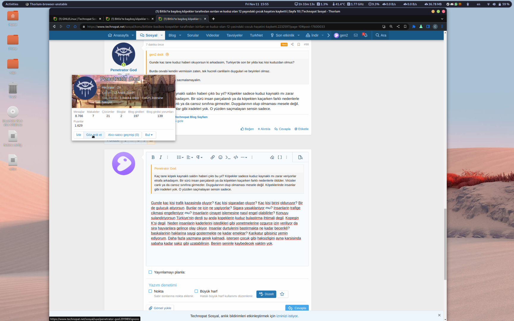
Task: Insert a code block using the angle-bracket icon
Action: point(236,158)
